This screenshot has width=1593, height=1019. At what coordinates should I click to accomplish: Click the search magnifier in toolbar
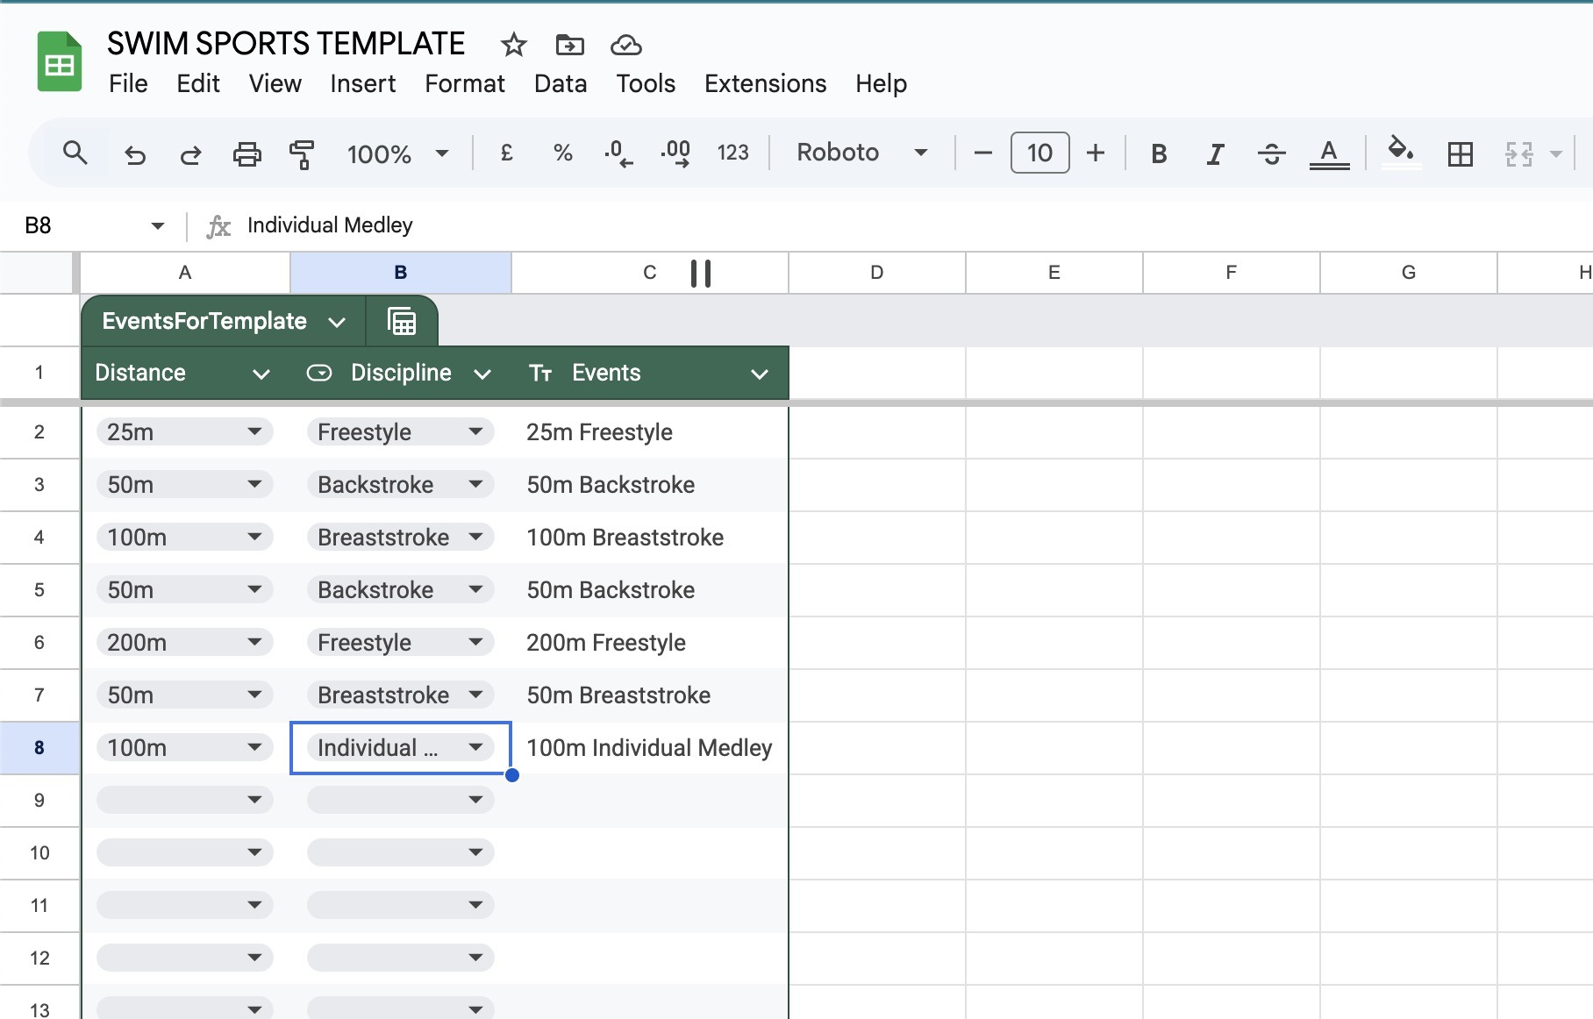click(75, 153)
